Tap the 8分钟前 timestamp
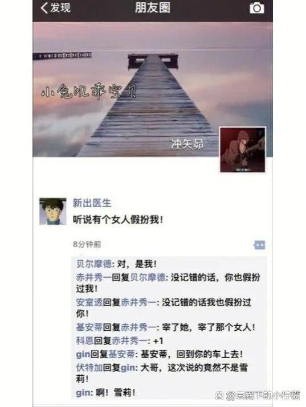This screenshot has height=407, width=306. [87, 244]
